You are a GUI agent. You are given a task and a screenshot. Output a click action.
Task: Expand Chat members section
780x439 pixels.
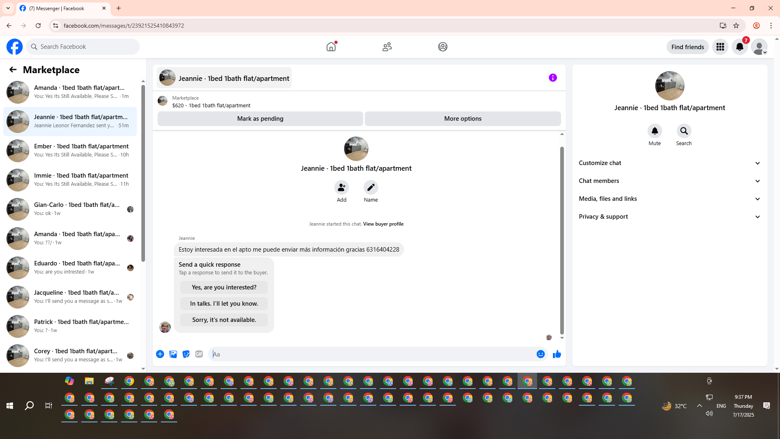[x=669, y=181]
